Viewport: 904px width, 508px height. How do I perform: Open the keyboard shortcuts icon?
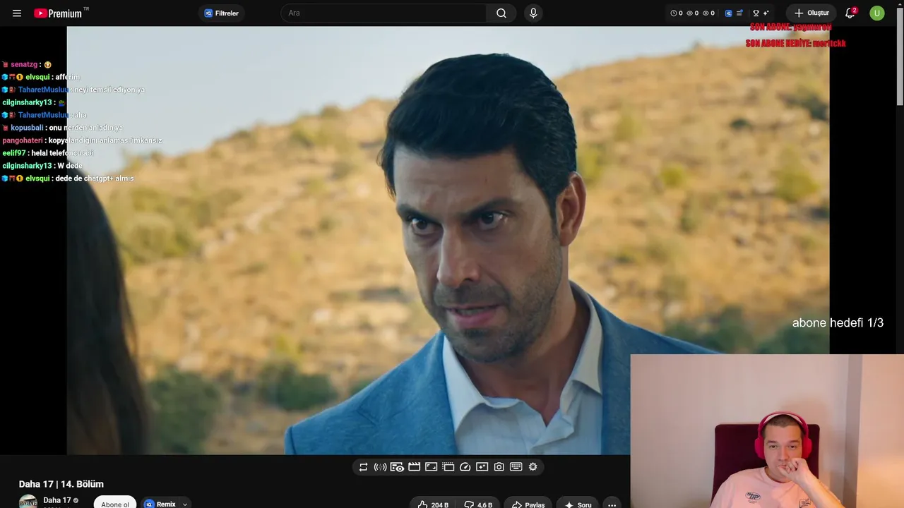[516, 467]
